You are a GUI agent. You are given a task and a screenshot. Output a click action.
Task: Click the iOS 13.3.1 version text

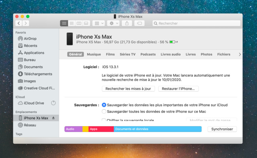(x=110, y=67)
